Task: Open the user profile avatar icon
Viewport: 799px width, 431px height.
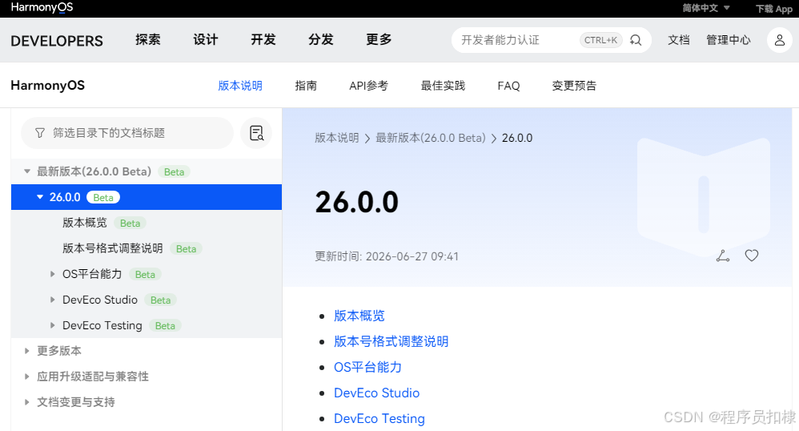Action: [779, 40]
